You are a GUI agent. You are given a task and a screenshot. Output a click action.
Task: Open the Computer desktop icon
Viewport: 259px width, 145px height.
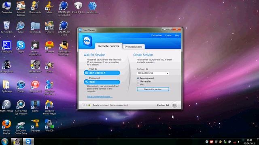(x=6, y=7)
